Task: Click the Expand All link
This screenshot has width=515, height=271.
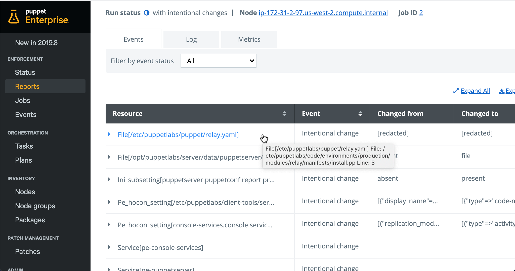Action: [x=475, y=91]
